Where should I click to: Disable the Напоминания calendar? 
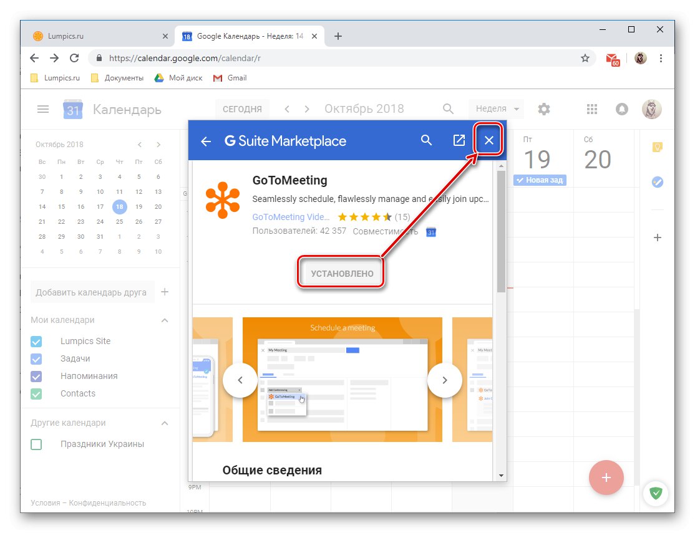pos(36,376)
